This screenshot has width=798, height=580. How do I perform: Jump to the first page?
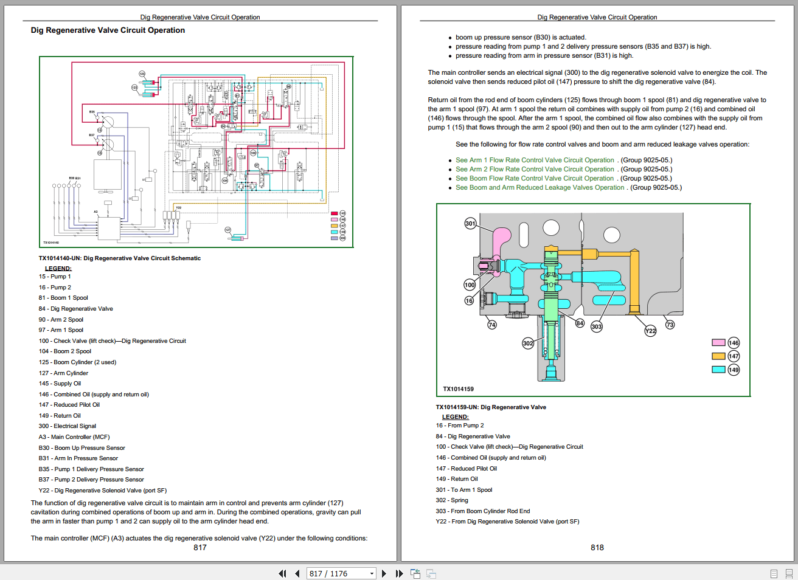tap(282, 573)
